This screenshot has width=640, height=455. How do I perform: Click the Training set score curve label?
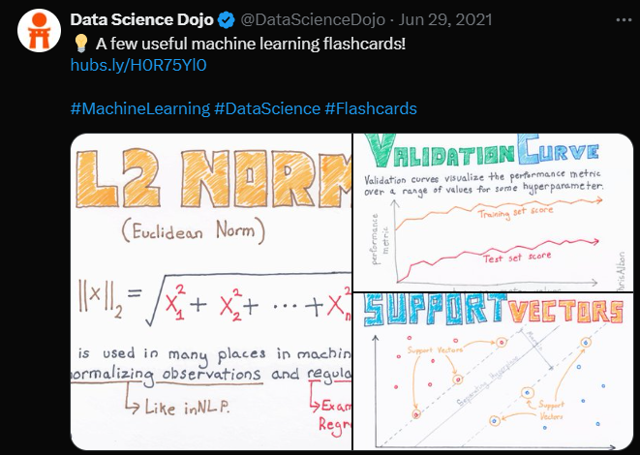(515, 213)
